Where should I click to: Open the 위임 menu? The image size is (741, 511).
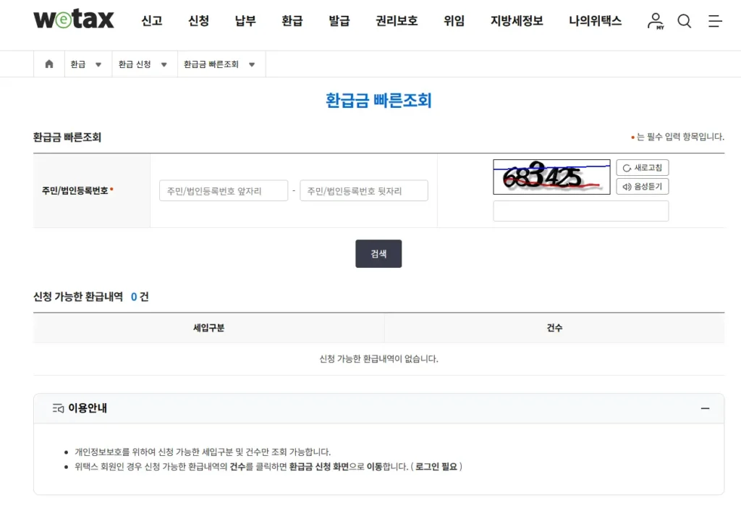click(454, 21)
